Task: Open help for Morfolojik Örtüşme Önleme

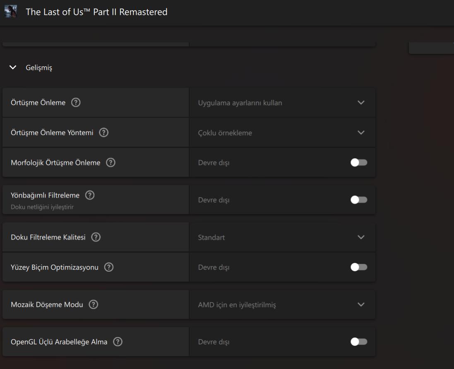Action: (110, 163)
